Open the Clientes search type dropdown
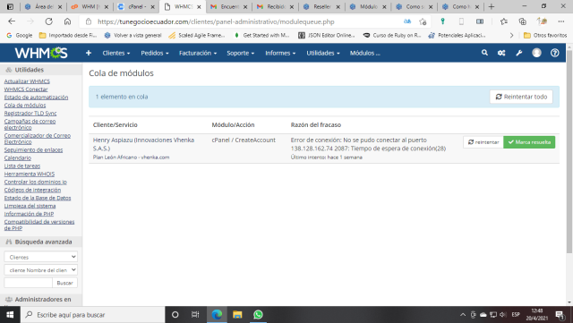Image resolution: width=573 pixels, height=323 pixels. (41, 257)
